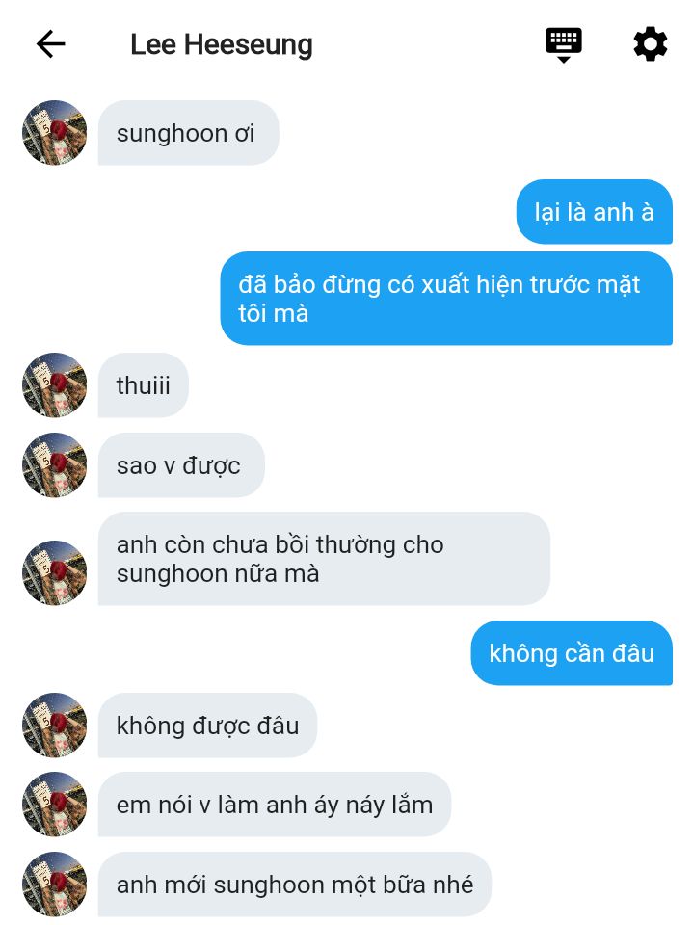Select 'anh còn chưa bồi thường' message
Image resolution: width=693 pixels, height=925 pixels.
point(324,559)
